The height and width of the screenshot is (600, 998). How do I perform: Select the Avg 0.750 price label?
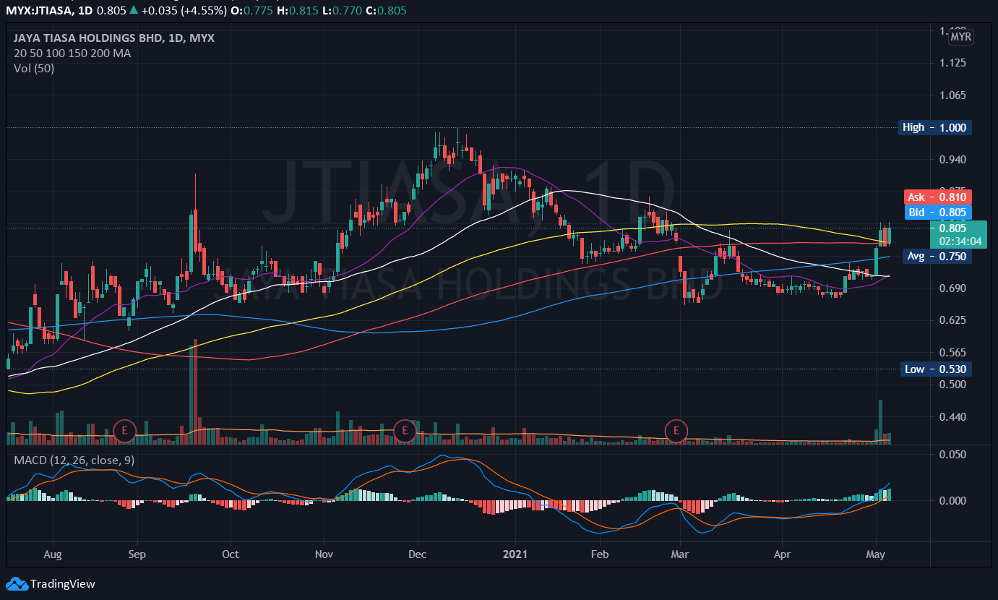click(x=937, y=256)
